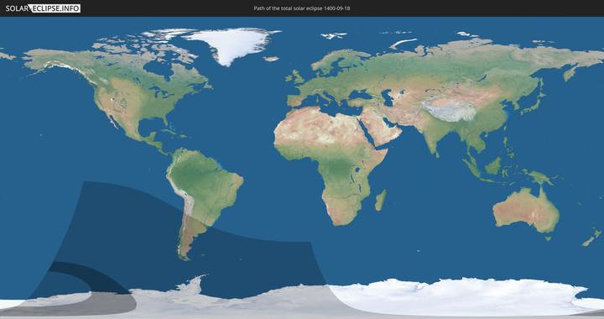Click the Antarctic Peninsula on the map
Screen dimensions: 604x319
(x=193, y=283)
